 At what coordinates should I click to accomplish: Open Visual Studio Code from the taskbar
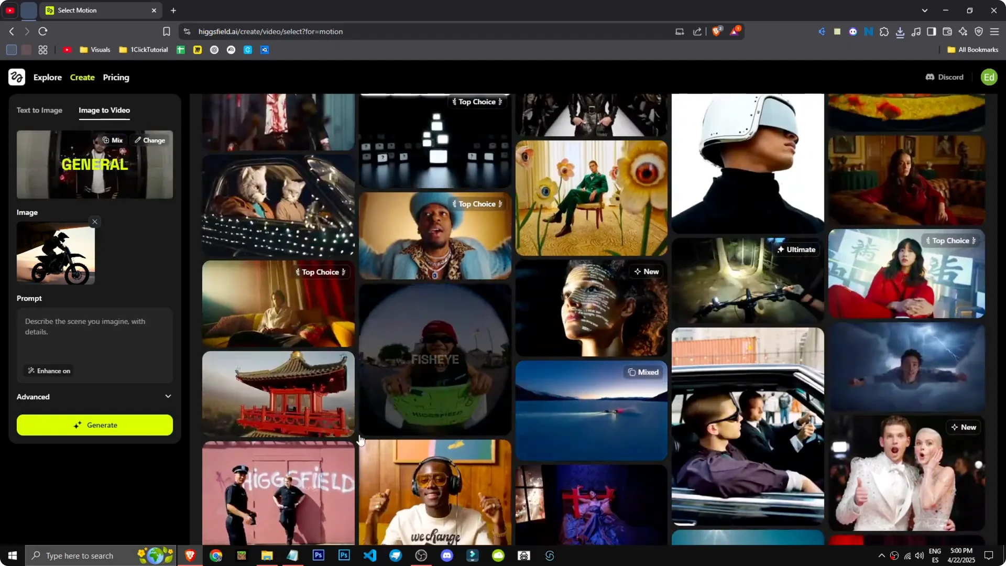pos(370,555)
